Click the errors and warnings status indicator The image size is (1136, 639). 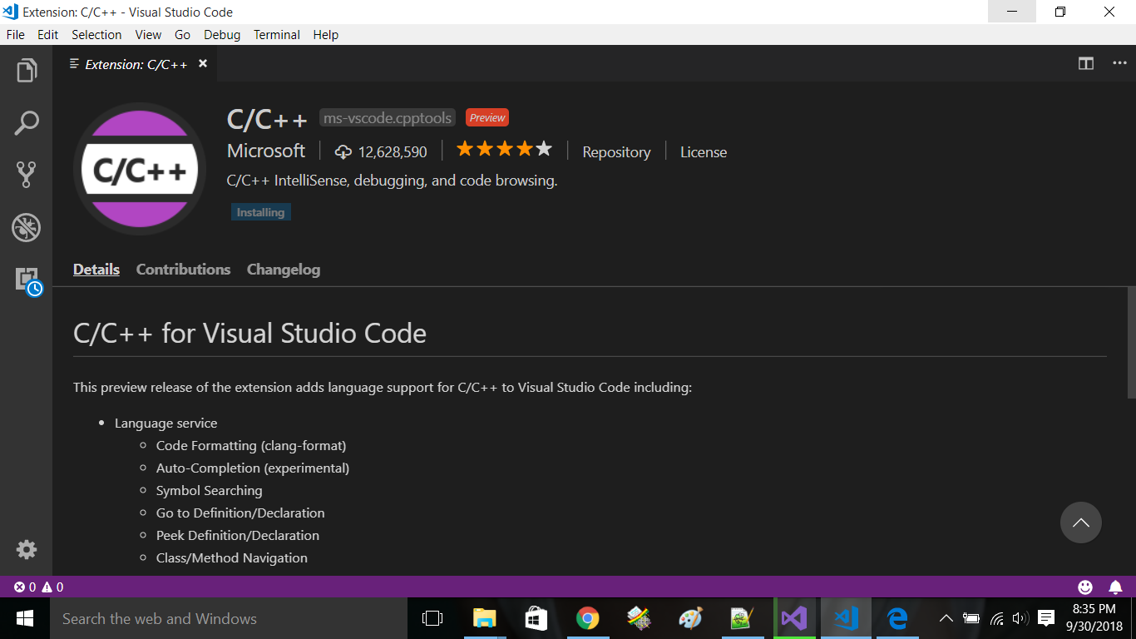39,587
